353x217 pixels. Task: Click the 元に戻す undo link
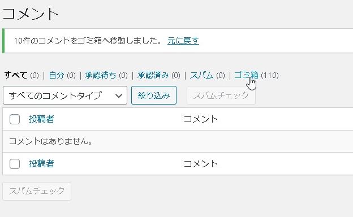coord(183,41)
